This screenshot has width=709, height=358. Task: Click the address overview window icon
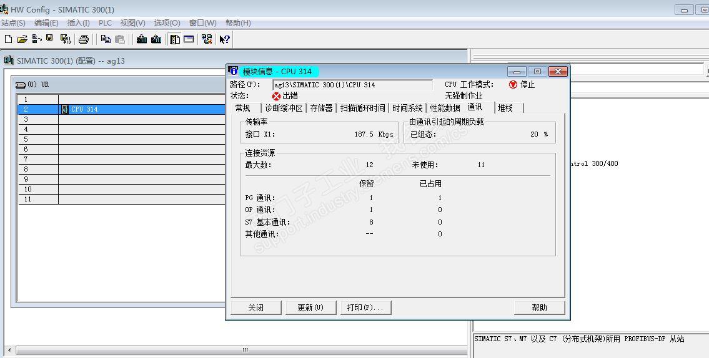189,39
